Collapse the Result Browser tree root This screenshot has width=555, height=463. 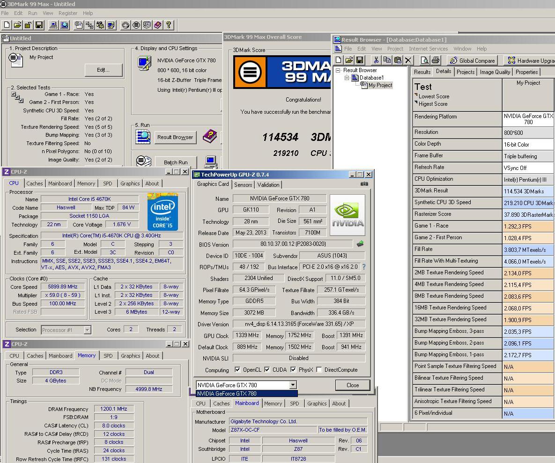pyautogui.click(x=338, y=70)
